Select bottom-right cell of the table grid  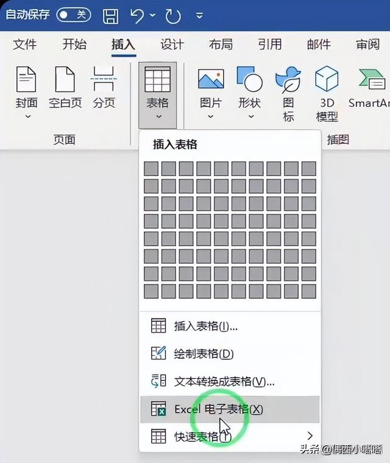(309, 291)
